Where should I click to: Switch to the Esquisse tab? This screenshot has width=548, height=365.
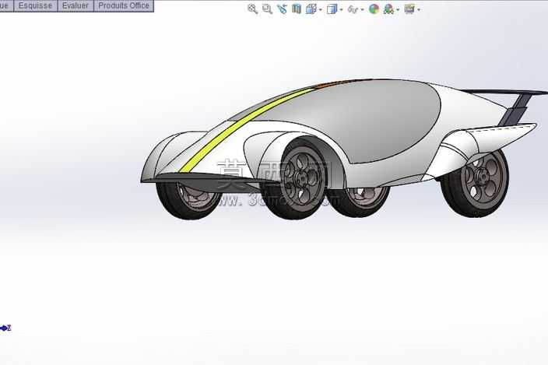coord(35,5)
